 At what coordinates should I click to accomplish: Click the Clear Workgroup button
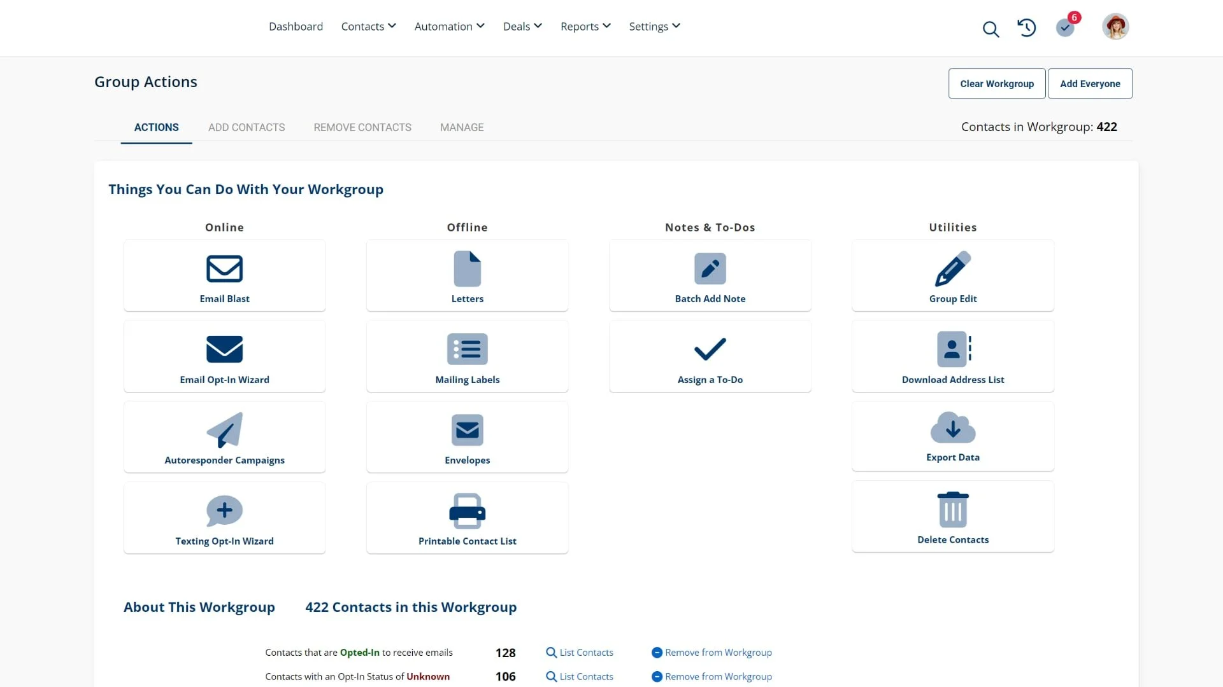pos(996,83)
